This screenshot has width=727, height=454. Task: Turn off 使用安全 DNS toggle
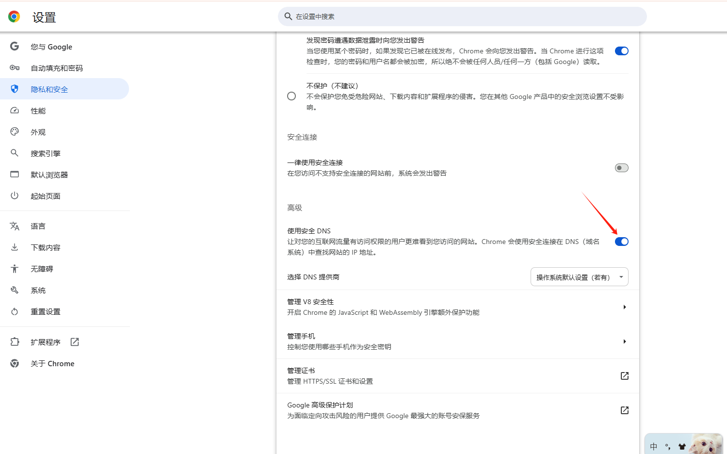click(622, 242)
